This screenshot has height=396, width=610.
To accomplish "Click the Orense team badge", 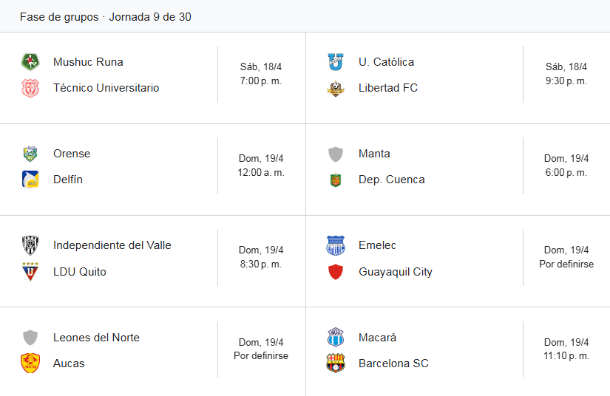I will 30,154.
